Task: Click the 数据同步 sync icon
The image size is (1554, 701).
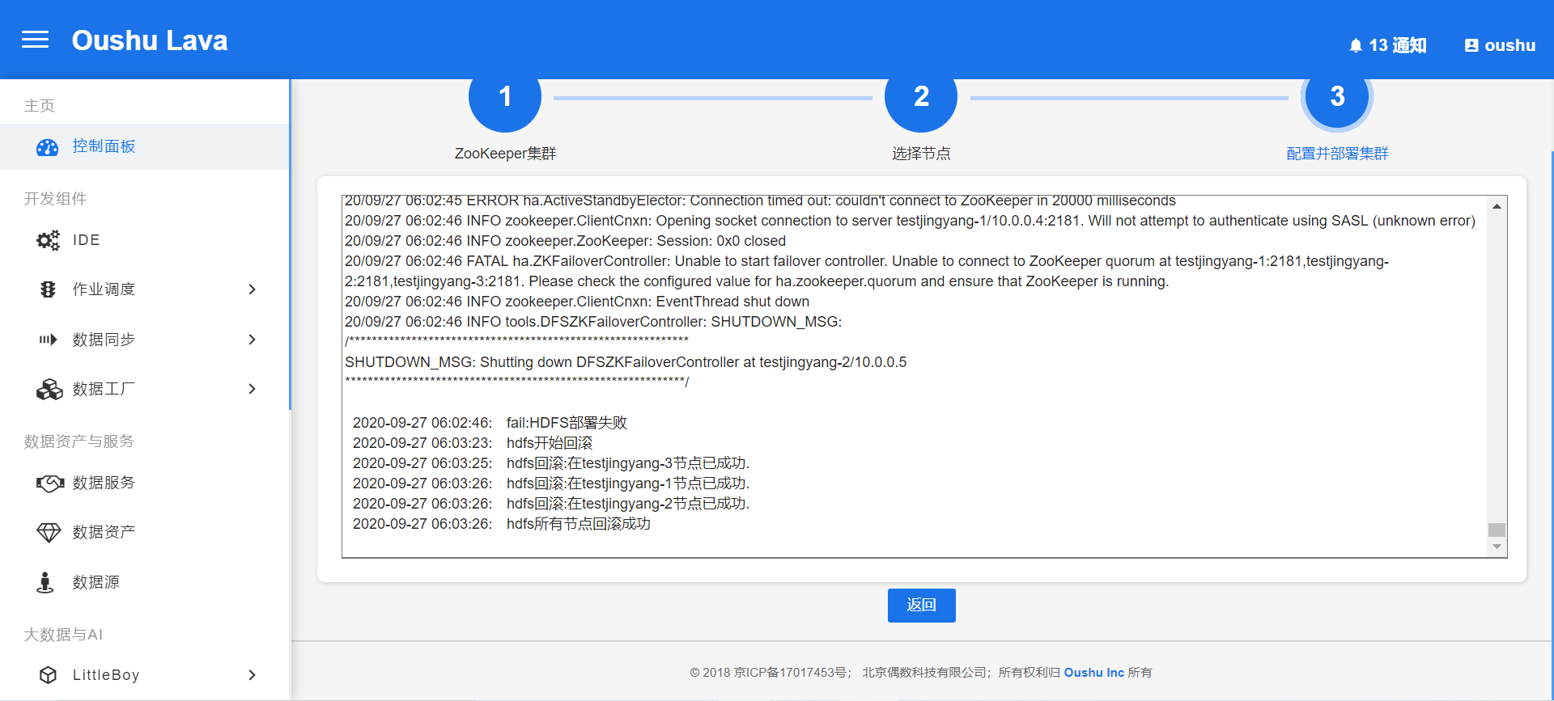Action: pos(48,340)
